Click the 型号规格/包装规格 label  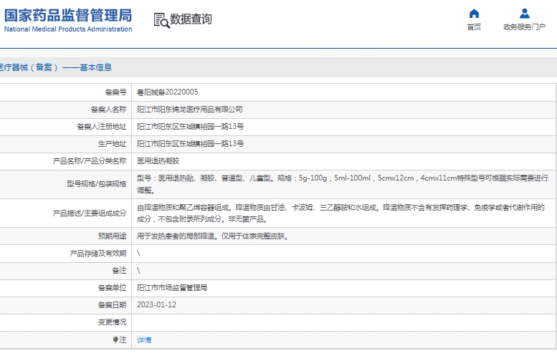(97, 184)
